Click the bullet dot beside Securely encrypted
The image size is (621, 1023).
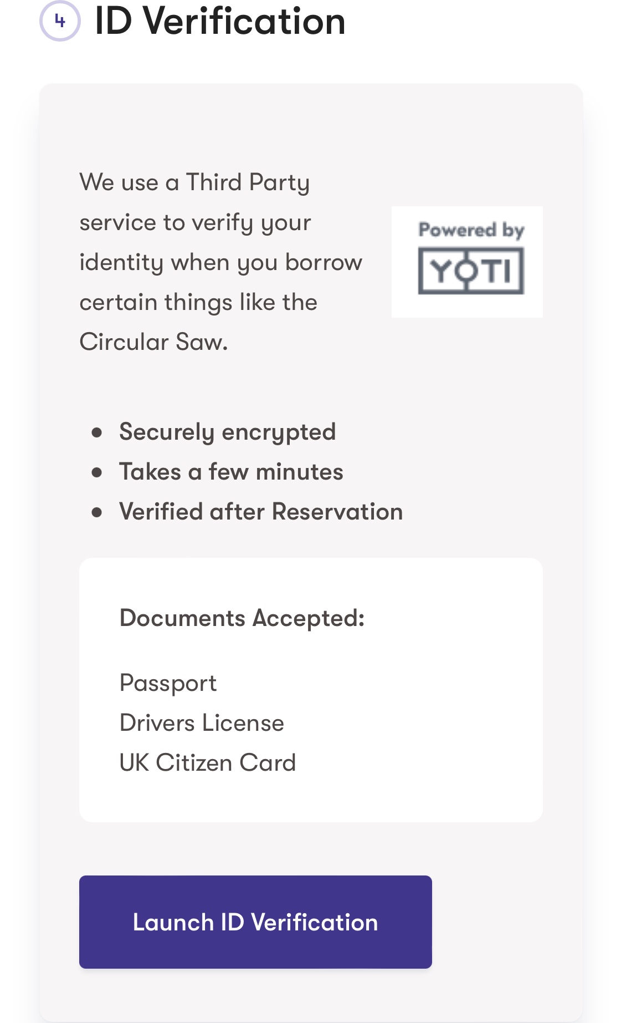coord(97,432)
